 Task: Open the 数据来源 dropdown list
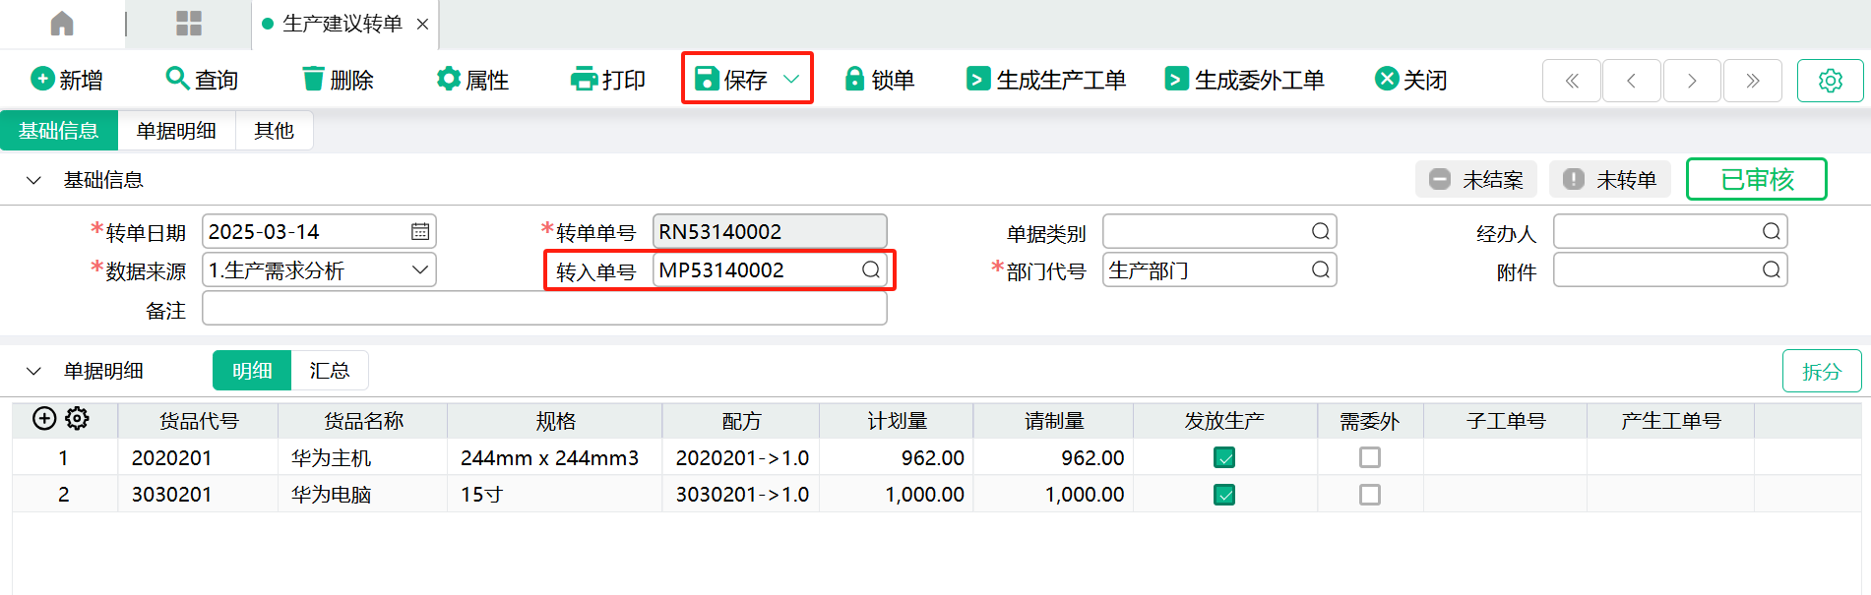pyautogui.click(x=420, y=270)
